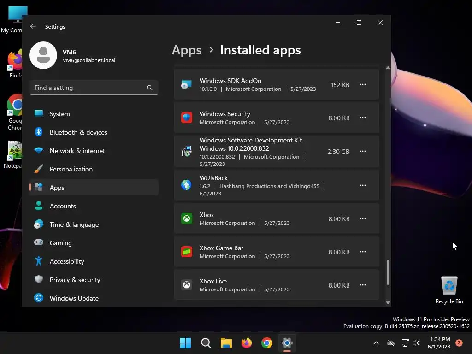Image resolution: width=472 pixels, height=354 pixels.
Task: Focus the Find a setting search box
Action: coord(94,88)
